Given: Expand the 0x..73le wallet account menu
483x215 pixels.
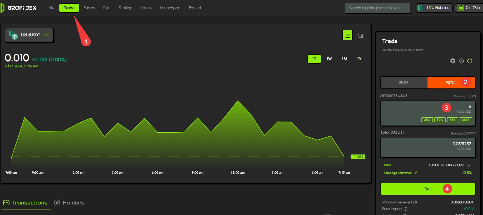Looking at the screenshot, I should coord(470,8).
